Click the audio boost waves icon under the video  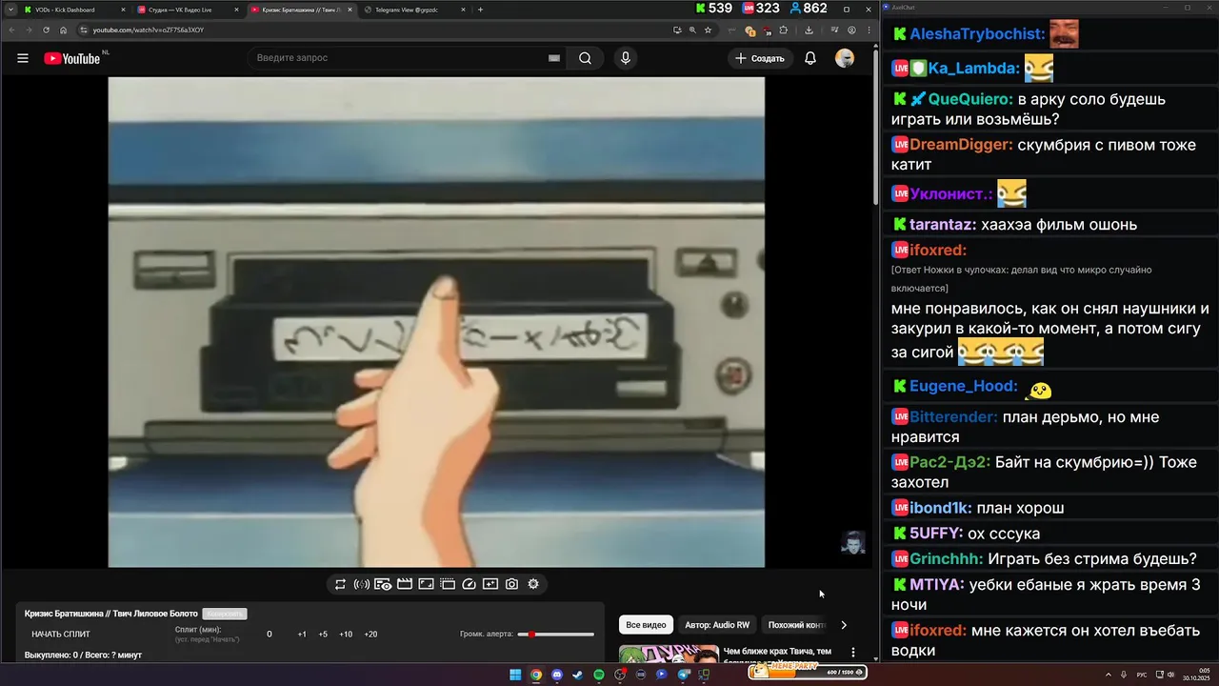pyautogui.click(x=362, y=584)
